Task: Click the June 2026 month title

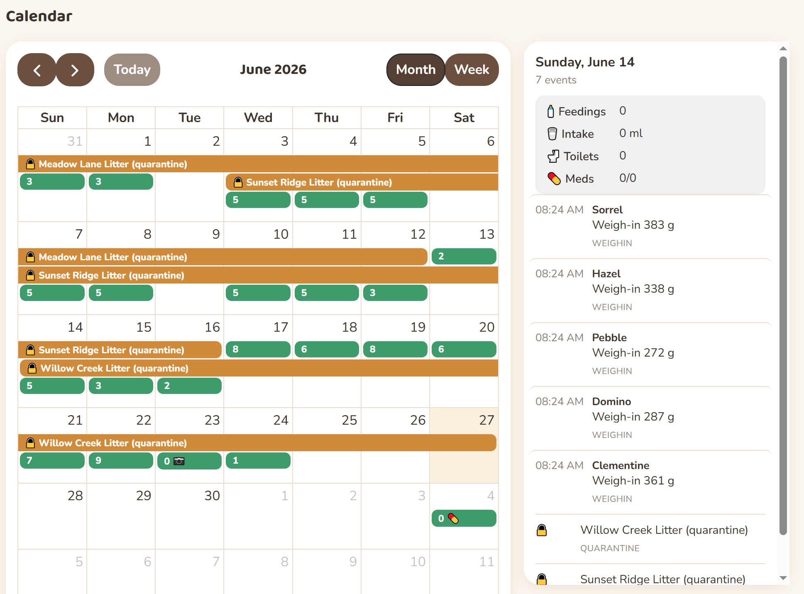Action: point(273,70)
